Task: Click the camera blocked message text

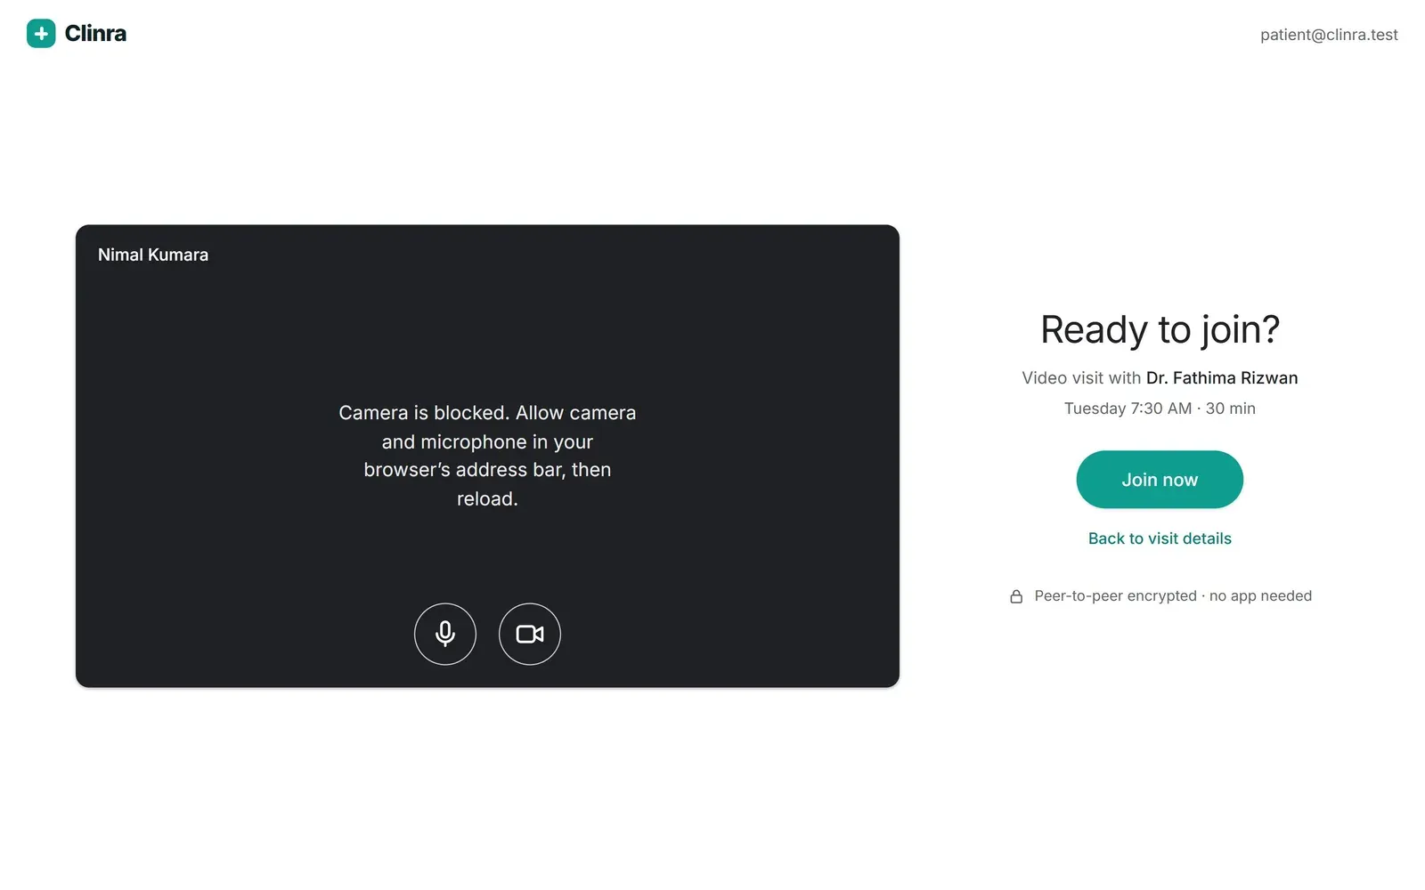Action: [487, 456]
